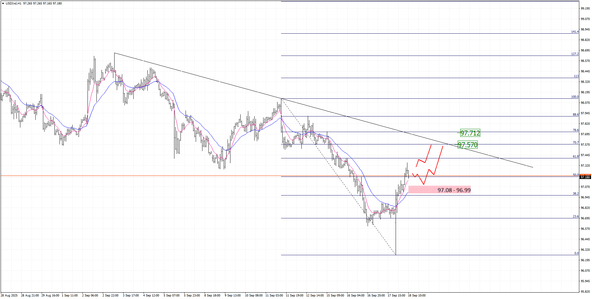The width and height of the screenshot is (592, 299).
Task: Select the 11 Sep 03:00 time label
Action: pos(274,296)
